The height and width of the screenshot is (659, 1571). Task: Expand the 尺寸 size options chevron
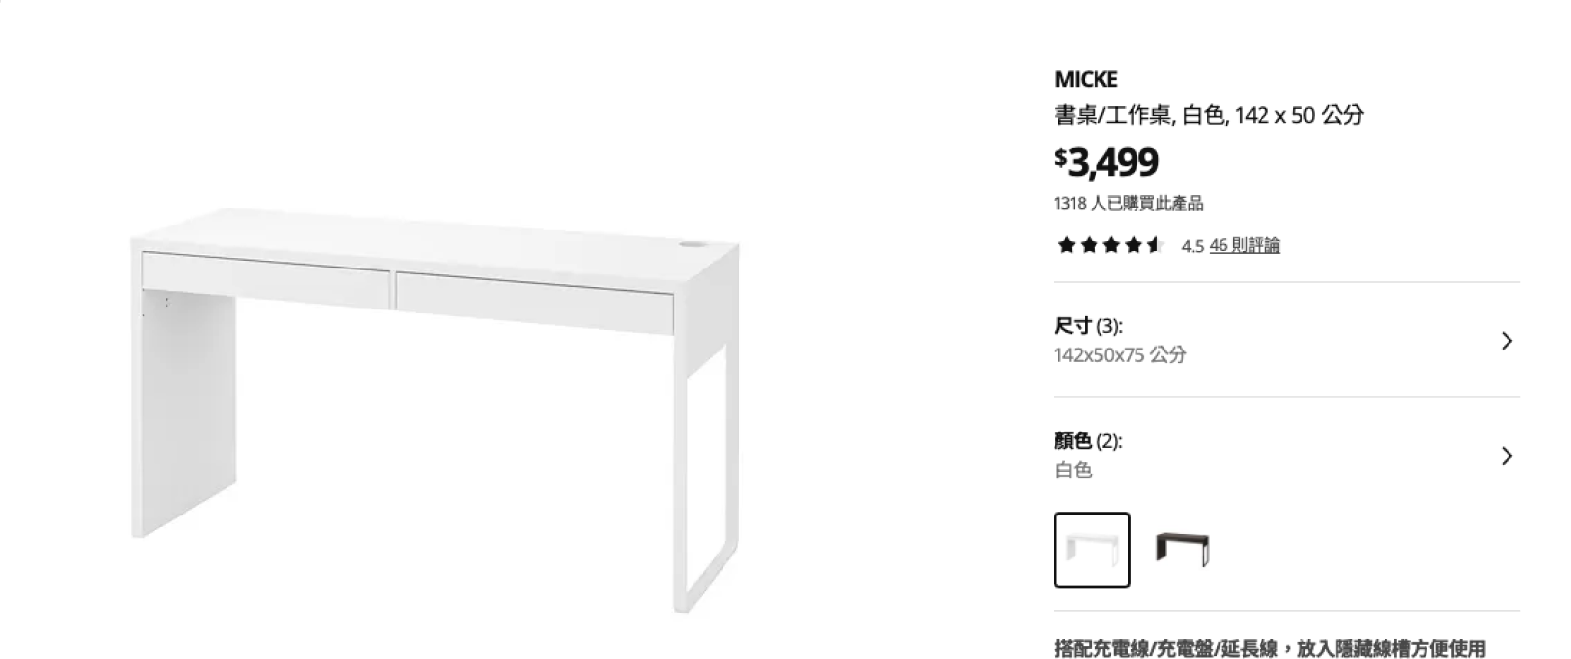(x=1507, y=340)
